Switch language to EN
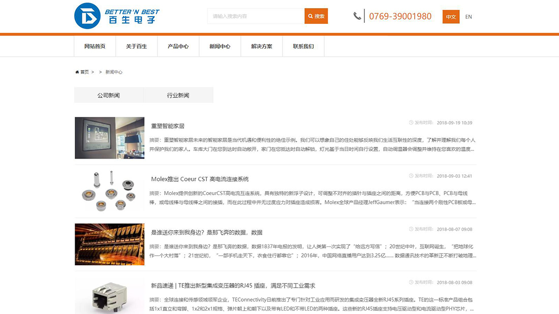 [x=469, y=16]
